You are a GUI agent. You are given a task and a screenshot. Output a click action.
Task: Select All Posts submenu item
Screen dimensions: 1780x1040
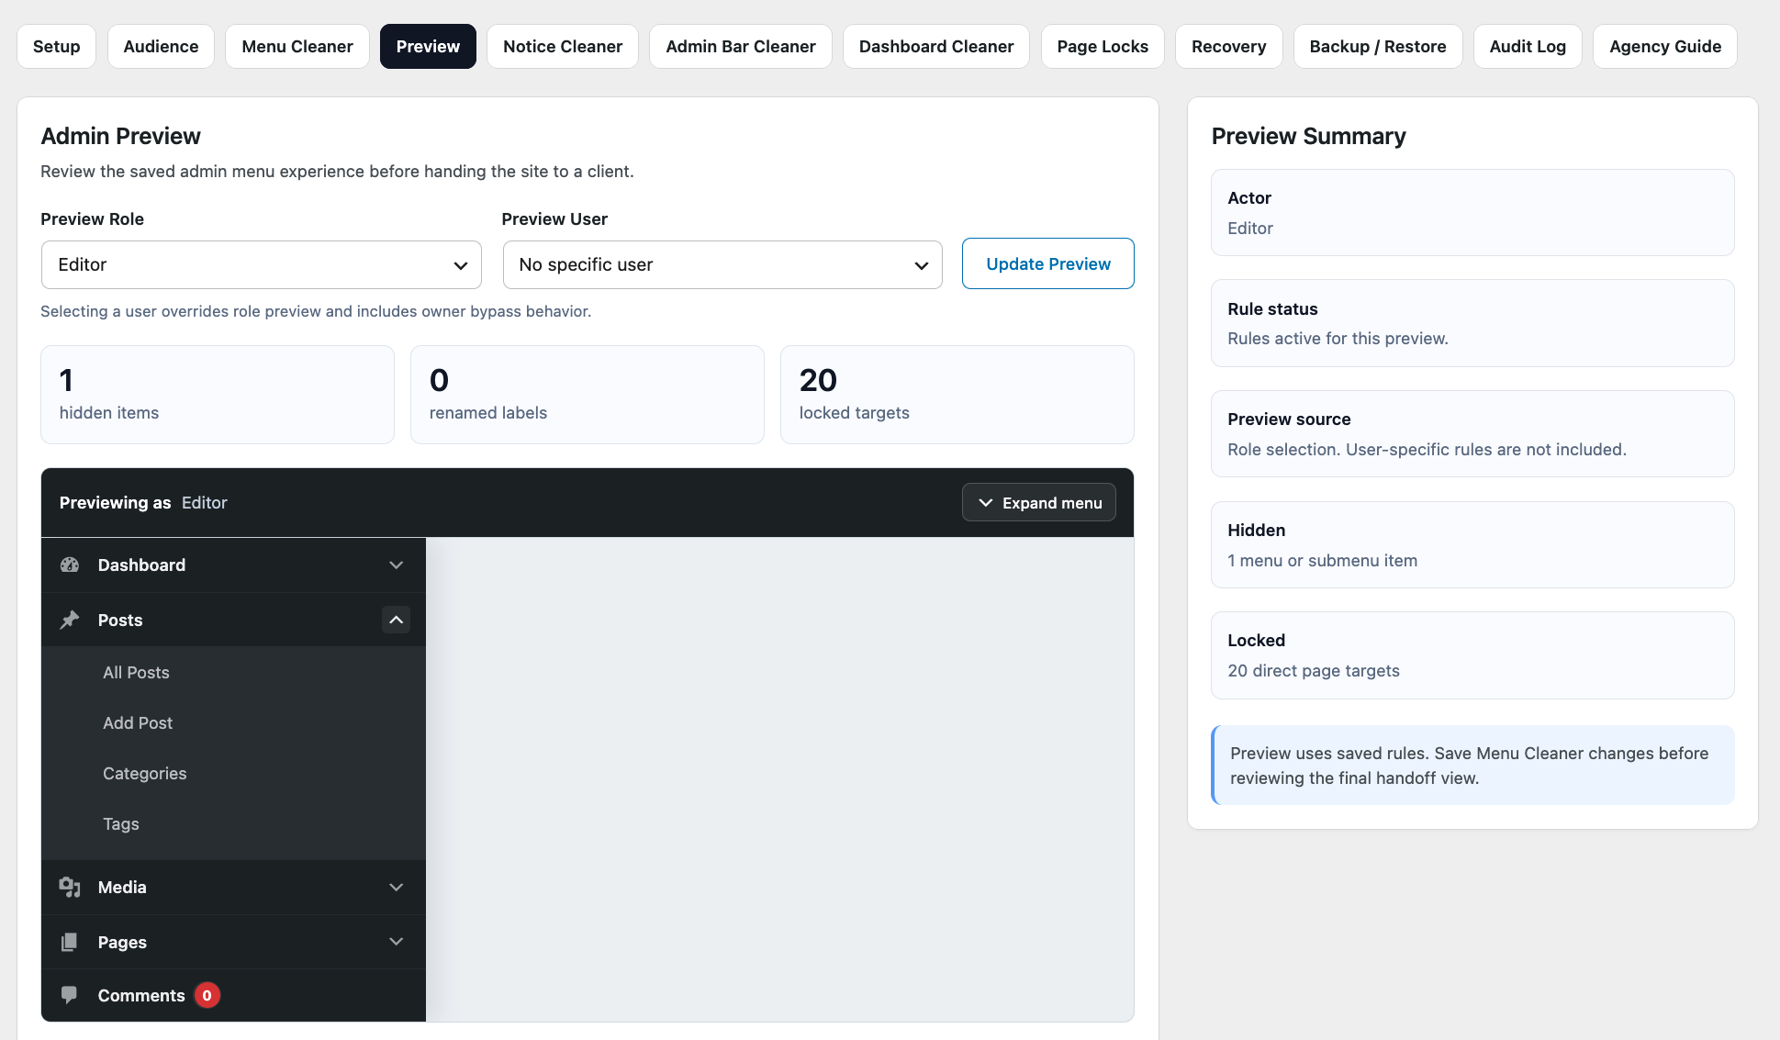click(136, 672)
